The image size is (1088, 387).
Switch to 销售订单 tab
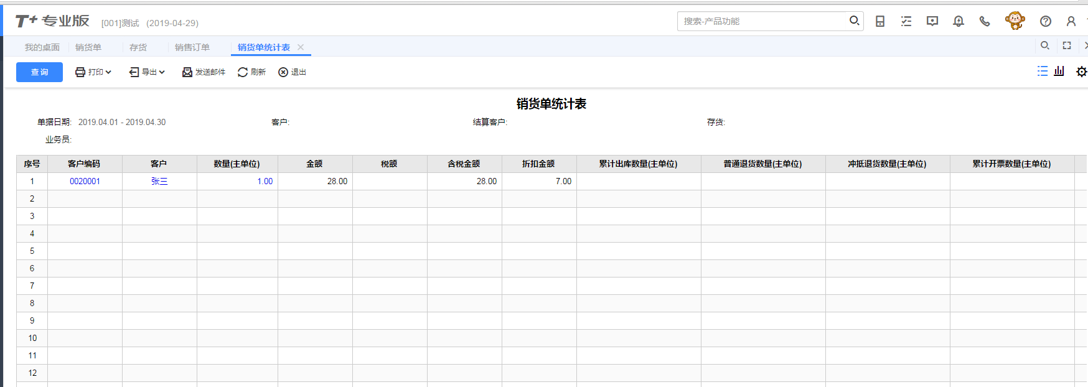click(192, 47)
